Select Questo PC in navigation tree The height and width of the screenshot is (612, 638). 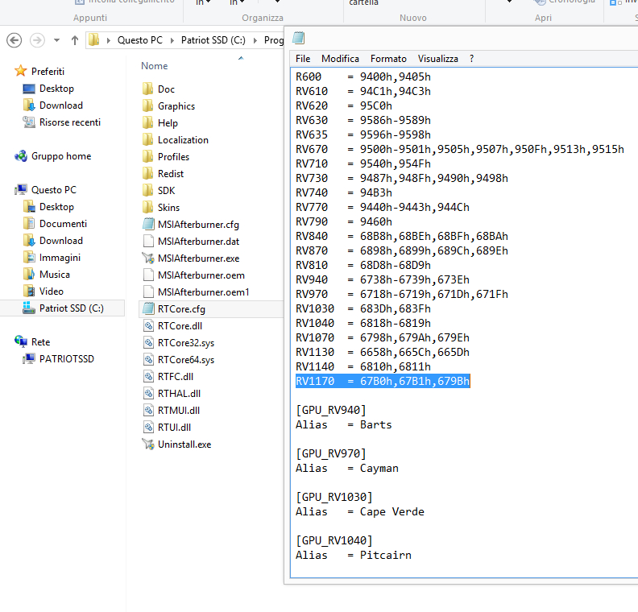click(x=53, y=190)
